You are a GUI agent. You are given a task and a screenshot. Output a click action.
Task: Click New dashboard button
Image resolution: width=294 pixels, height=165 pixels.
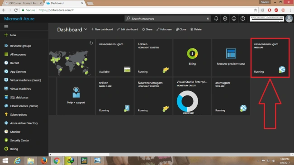[102, 29]
